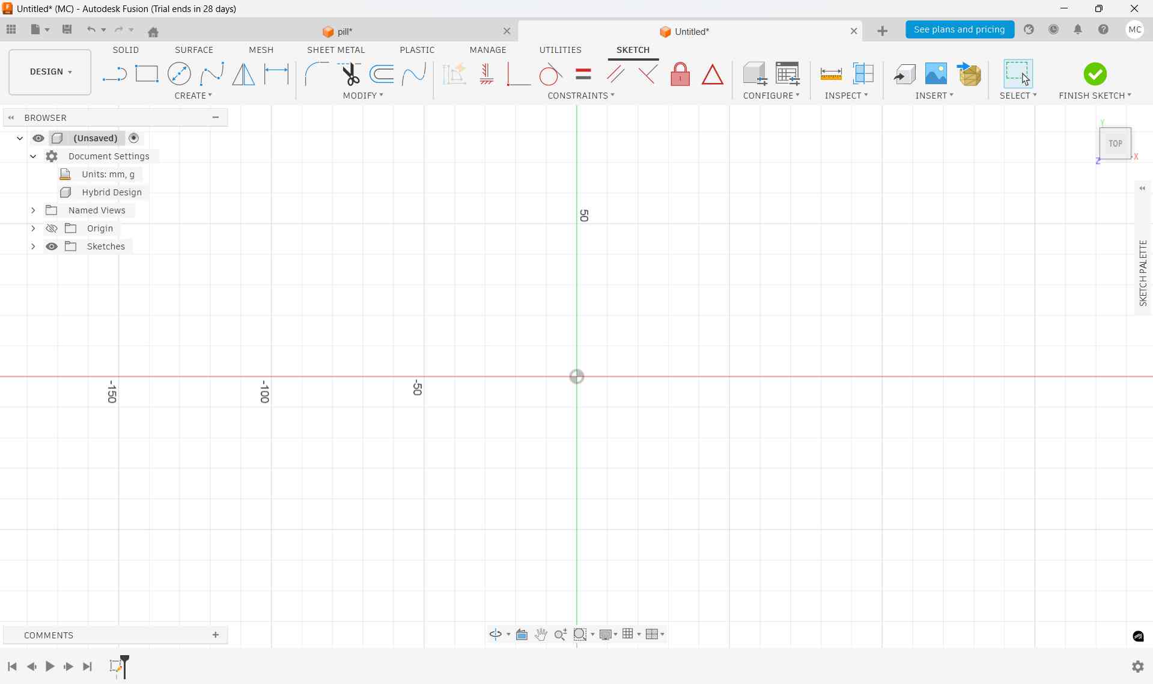
Task: Open the CONSTRAINTS dropdown menu
Action: pos(581,96)
